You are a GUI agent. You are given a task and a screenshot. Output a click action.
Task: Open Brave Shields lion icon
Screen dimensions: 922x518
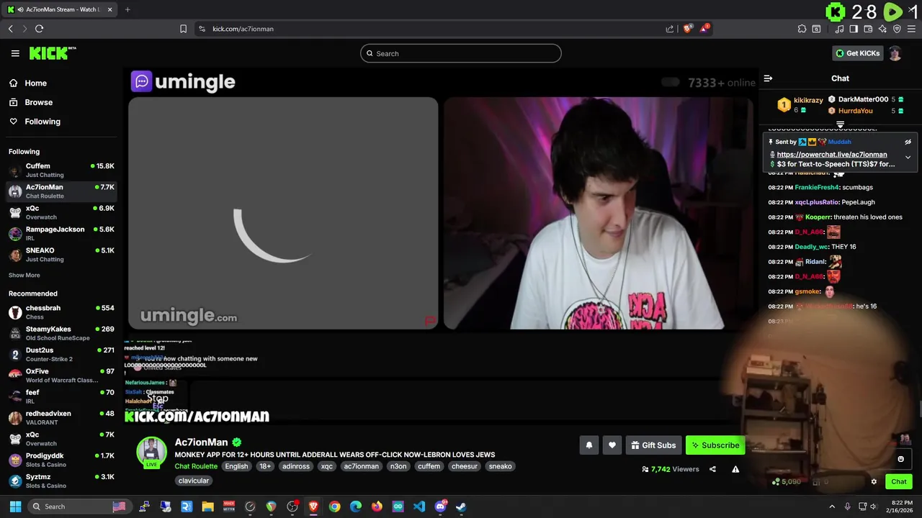688,29
